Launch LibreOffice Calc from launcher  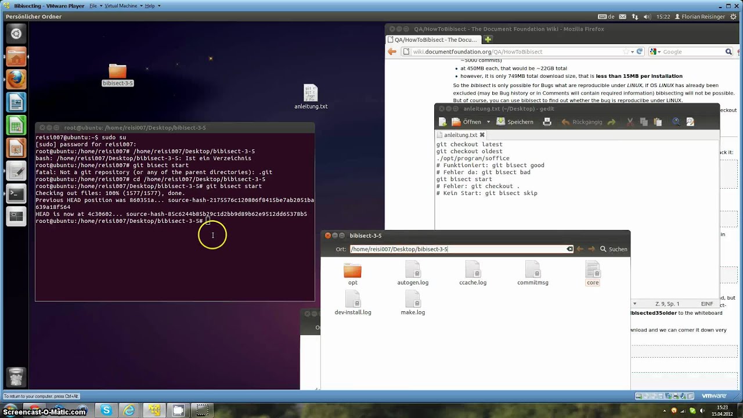click(x=16, y=125)
